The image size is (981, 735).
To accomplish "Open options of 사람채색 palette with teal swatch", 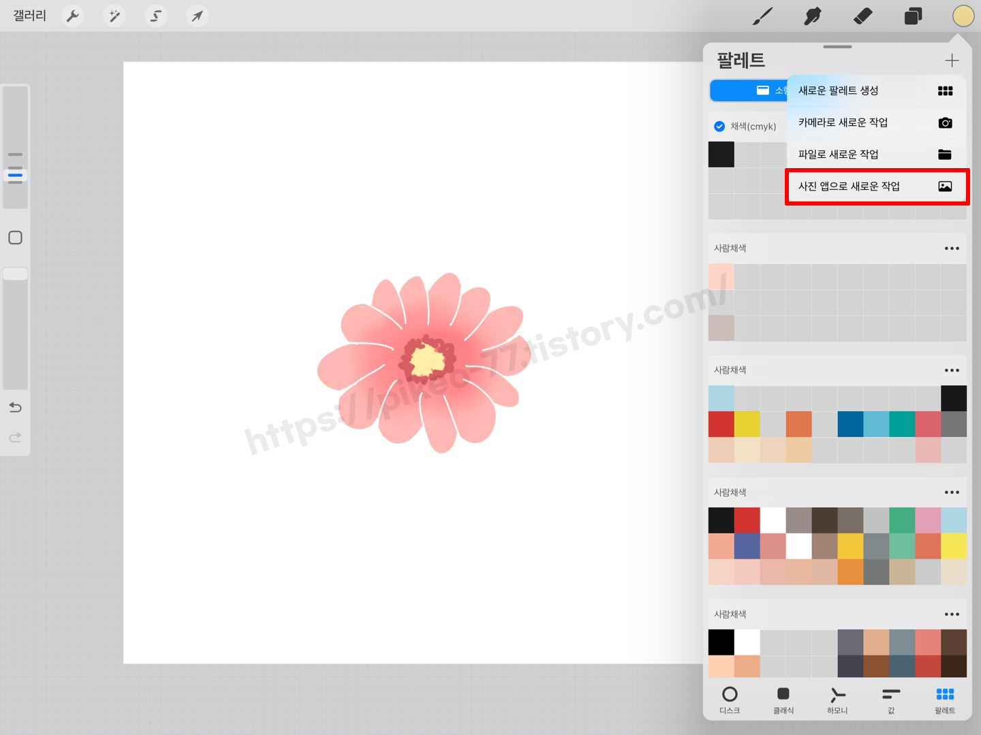I will tap(952, 370).
